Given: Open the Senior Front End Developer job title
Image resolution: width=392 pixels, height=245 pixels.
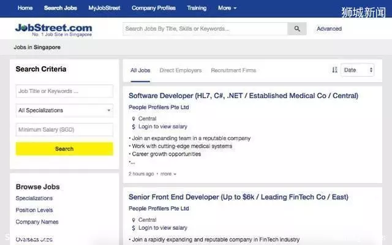Looking at the screenshot, I should pyautogui.click(x=238, y=197).
